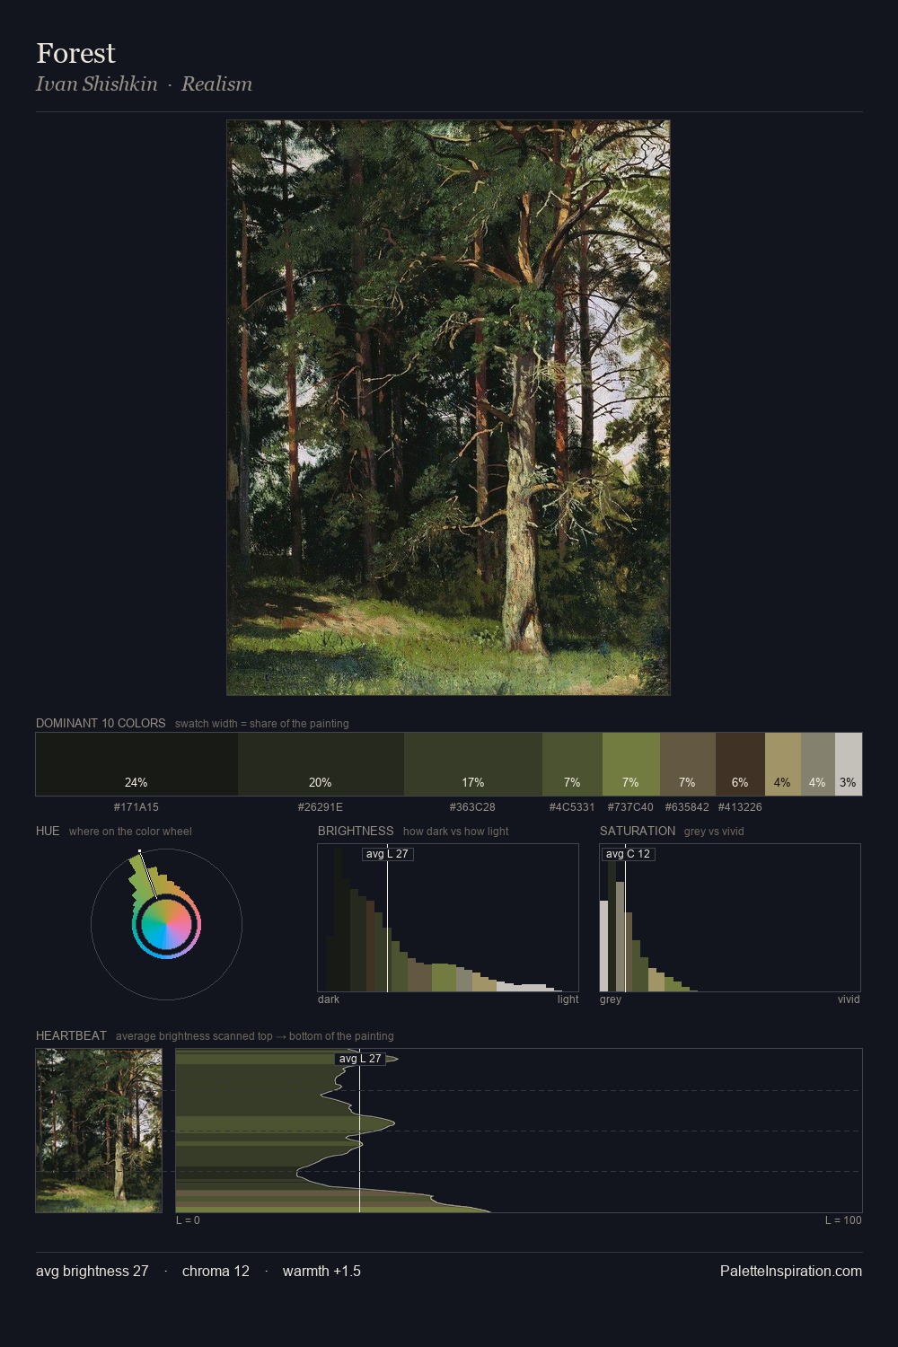Image resolution: width=898 pixels, height=1347 pixels.
Task: Select hex code label '#413226'
Action: (x=740, y=807)
